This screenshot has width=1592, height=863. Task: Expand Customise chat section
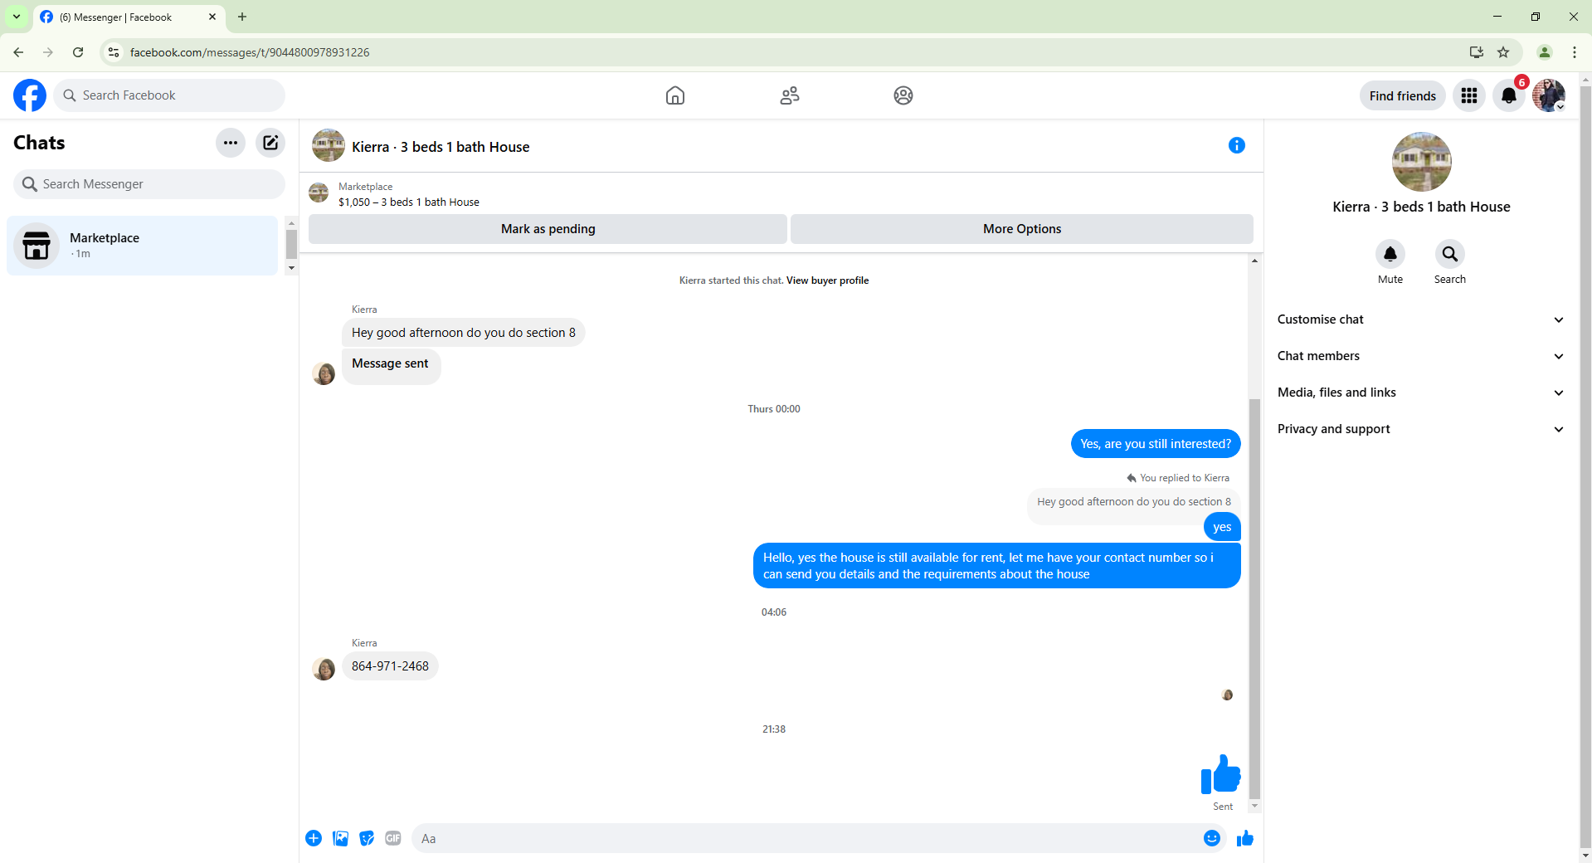point(1420,319)
